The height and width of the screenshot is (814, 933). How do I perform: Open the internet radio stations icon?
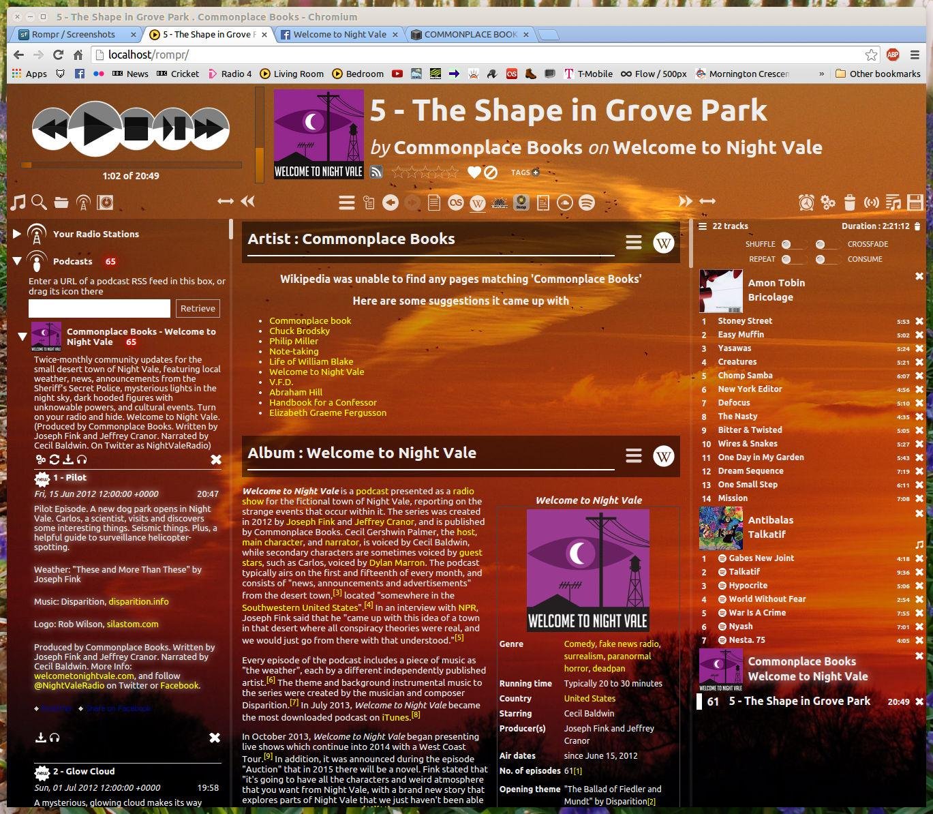(x=83, y=202)
